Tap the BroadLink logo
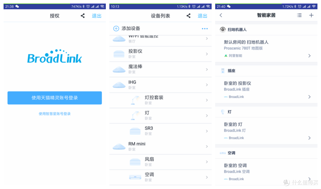This screenshot has height=189, width=321. [55, 56]
